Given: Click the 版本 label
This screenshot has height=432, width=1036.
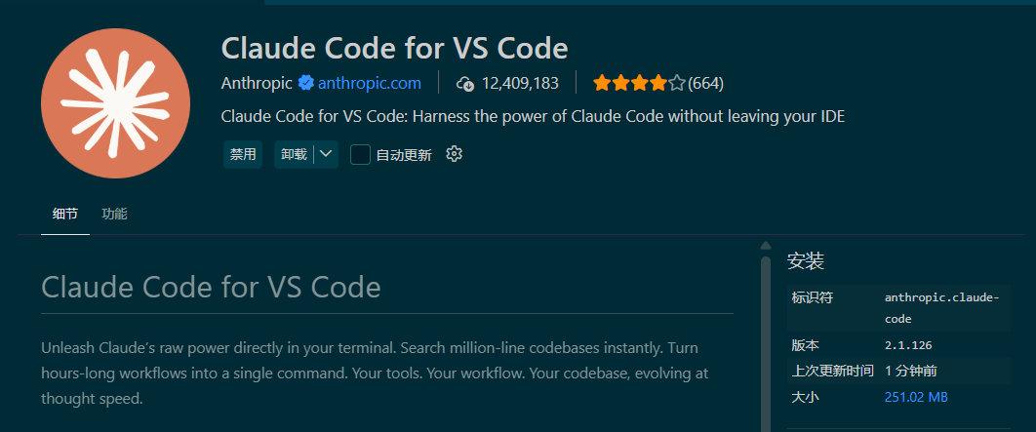Looking at the screenshot, I should [806, 345].
